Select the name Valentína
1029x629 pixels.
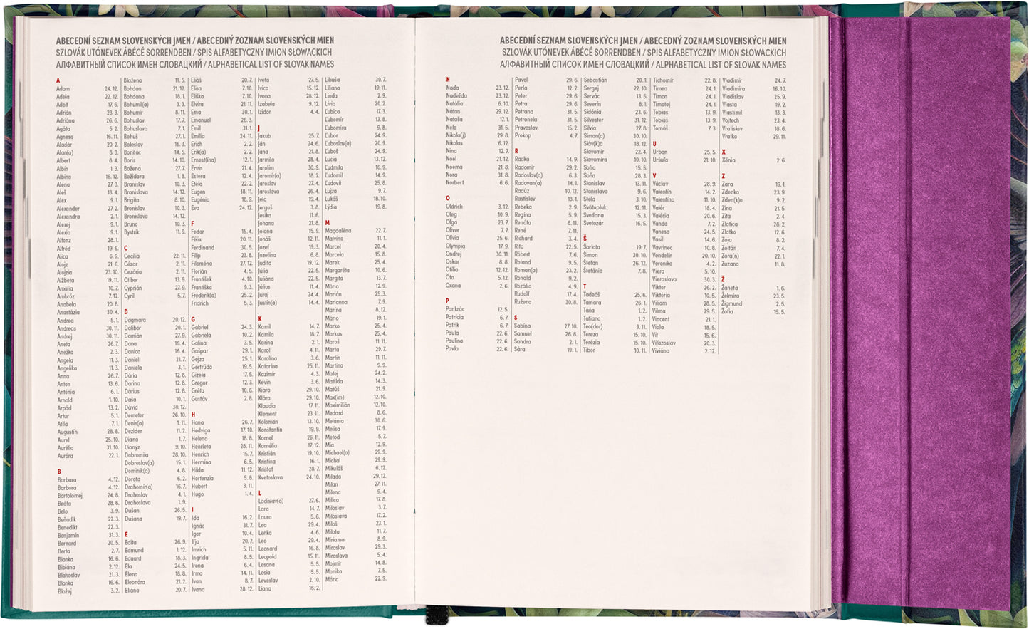(663, 199)
